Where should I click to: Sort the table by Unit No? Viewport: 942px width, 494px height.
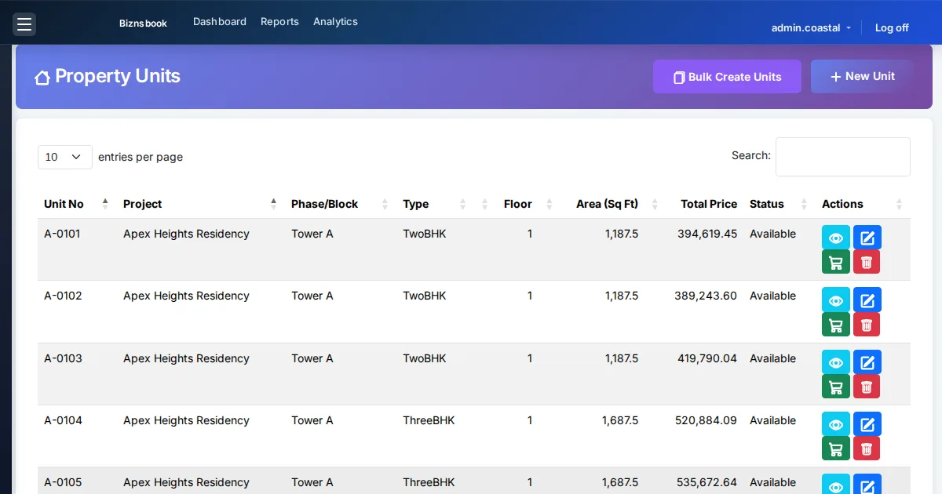coord(76,204)
